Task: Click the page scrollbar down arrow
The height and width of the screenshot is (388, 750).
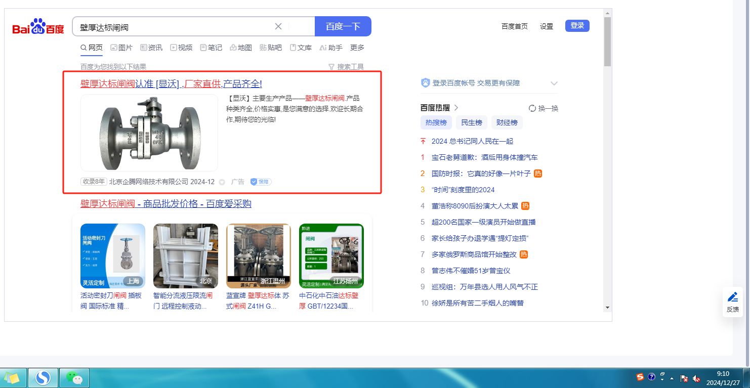Action: tap(607, 308)
